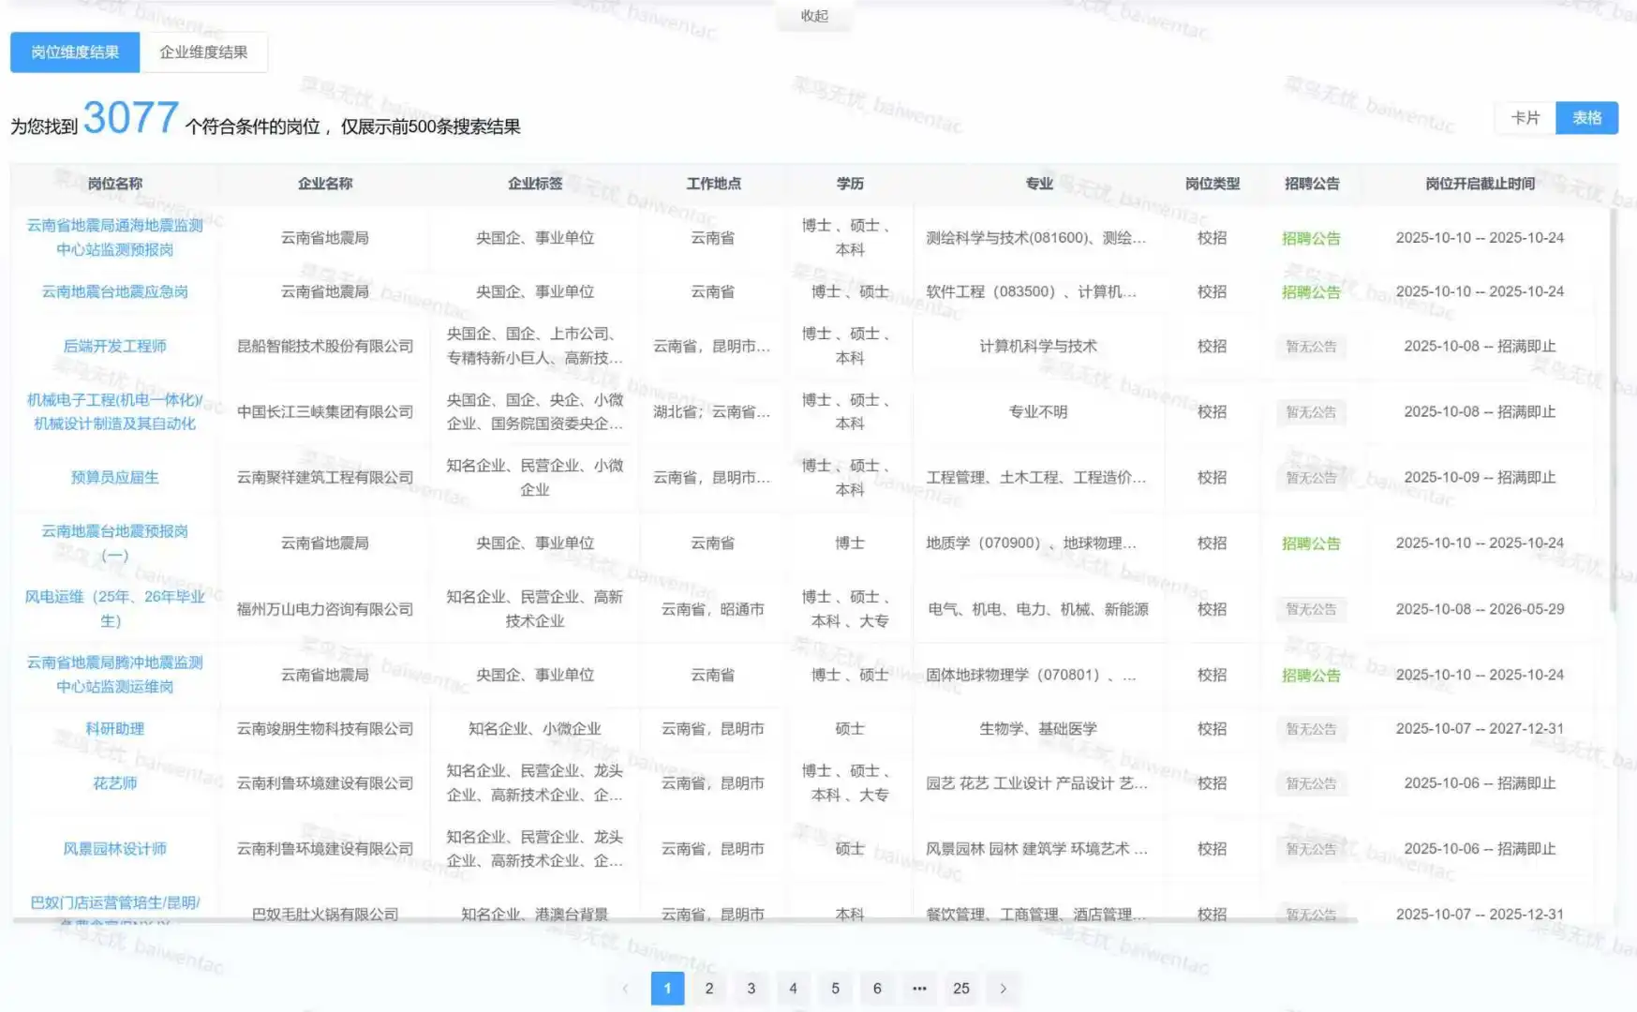Switch to the 岗位维度结果 tab
The height and width of the screenshot is (1012, 1637).
pos(74,52)
